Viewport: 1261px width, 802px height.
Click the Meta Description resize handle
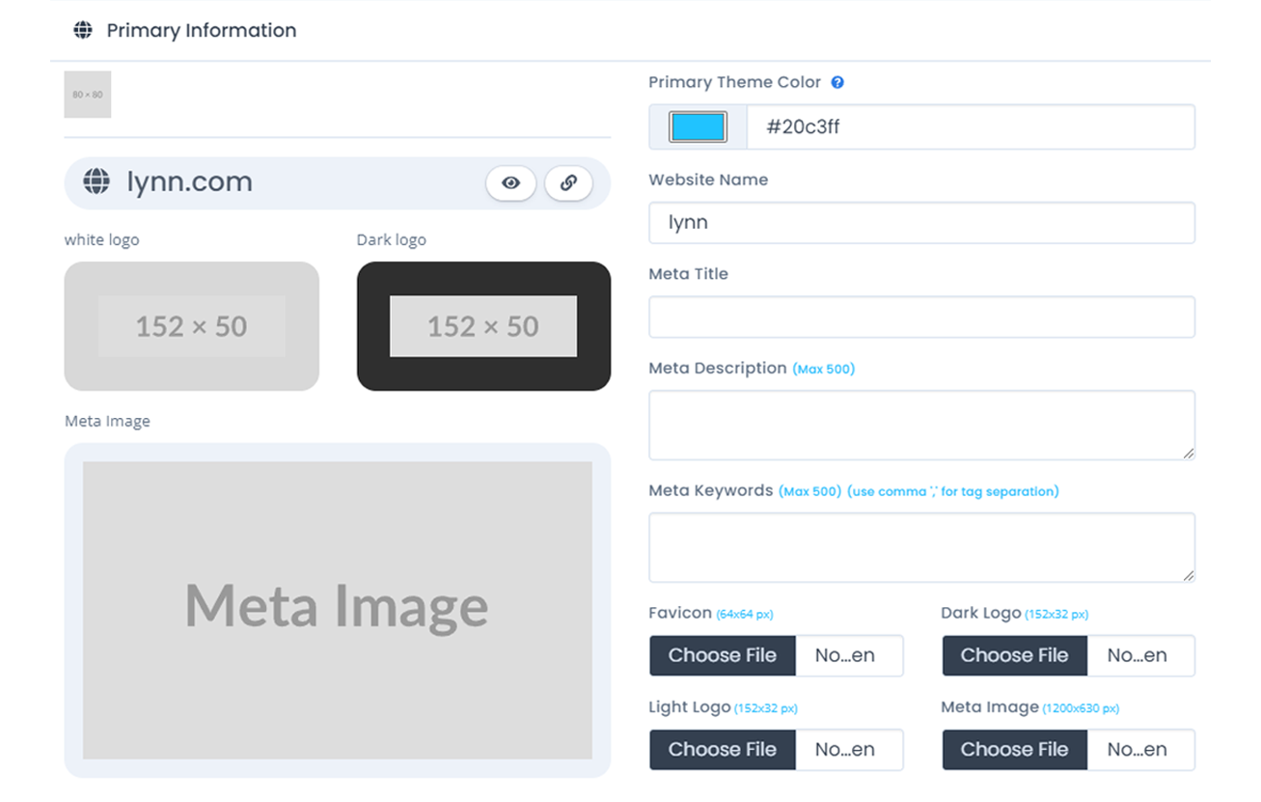tap(1188, 453)
